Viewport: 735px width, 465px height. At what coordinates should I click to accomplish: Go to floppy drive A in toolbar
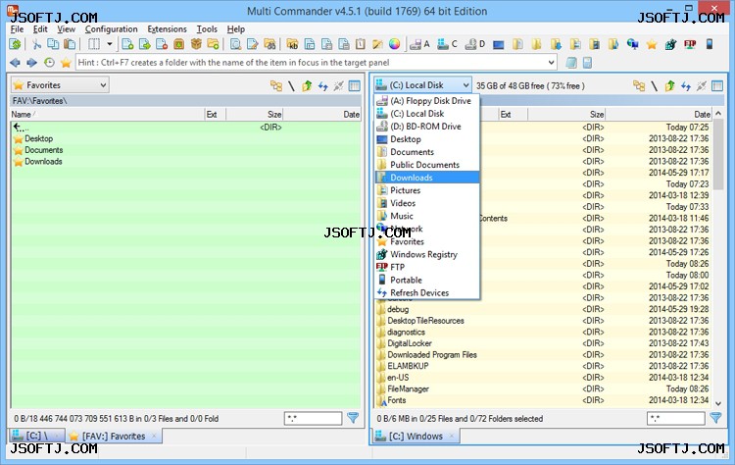pyautogui.click(x=419, y=44)
